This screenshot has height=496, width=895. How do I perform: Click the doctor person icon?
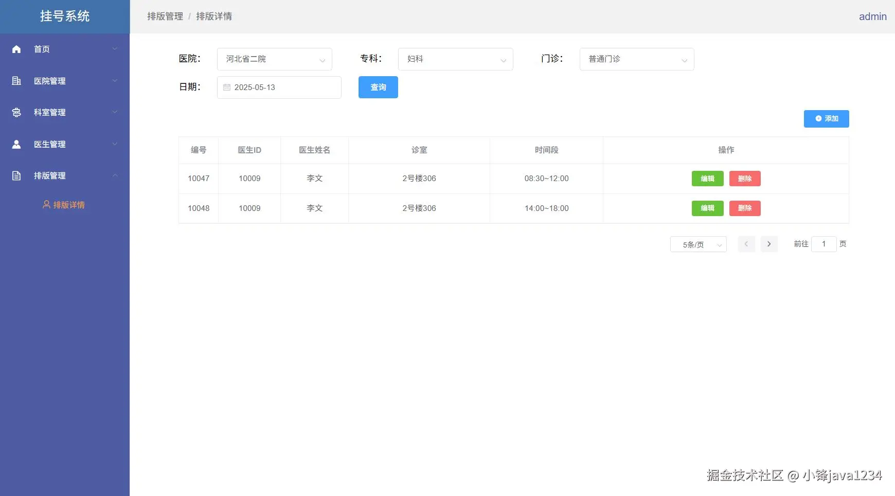click(x=16, y=144)
